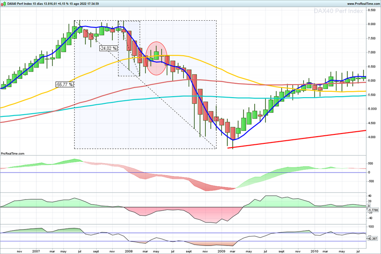Image resolution: width=381 pixels, height=254 pixels.
Task: Click the ProRealTime.com label below price chart
Action: click(x=13, y=153)
